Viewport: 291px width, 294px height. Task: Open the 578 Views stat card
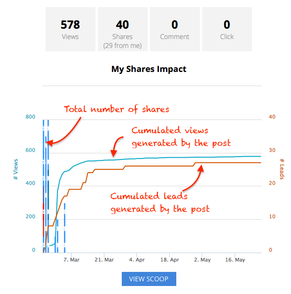click(71, 29)
